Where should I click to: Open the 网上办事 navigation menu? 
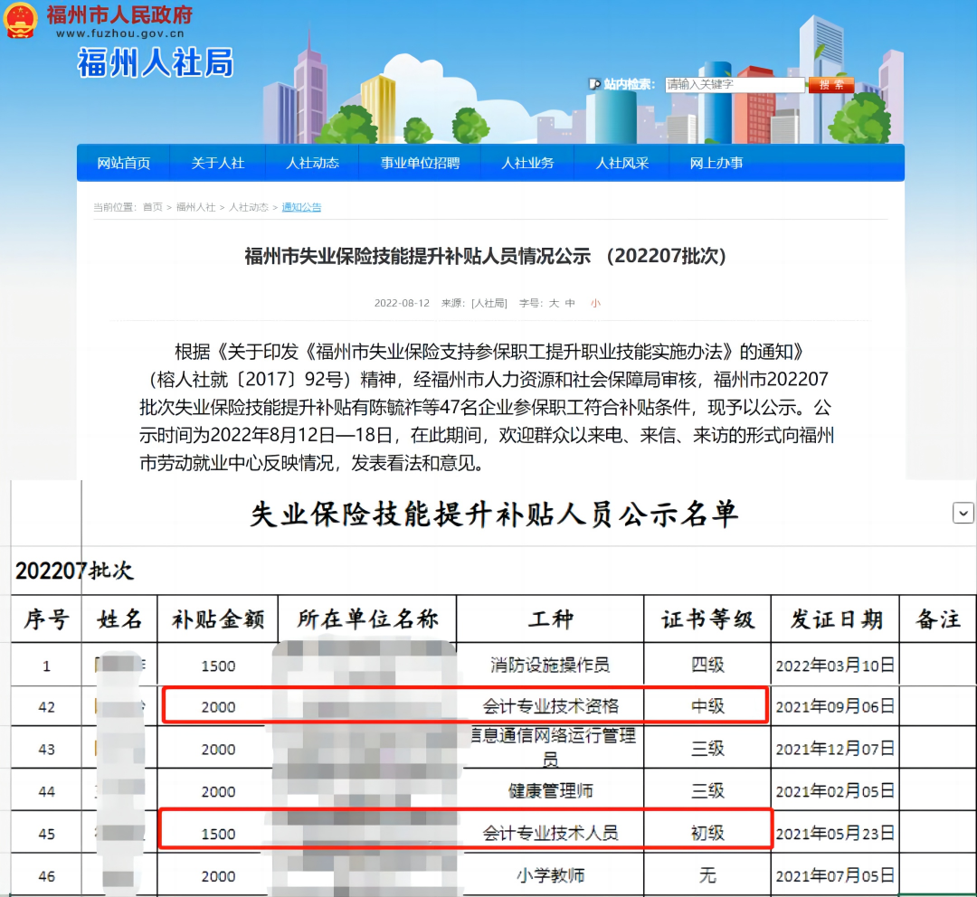716,162
